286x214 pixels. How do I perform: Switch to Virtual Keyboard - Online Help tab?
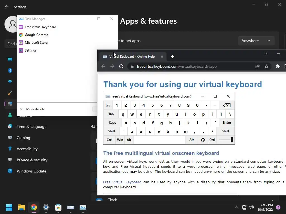tap(132, 57)
